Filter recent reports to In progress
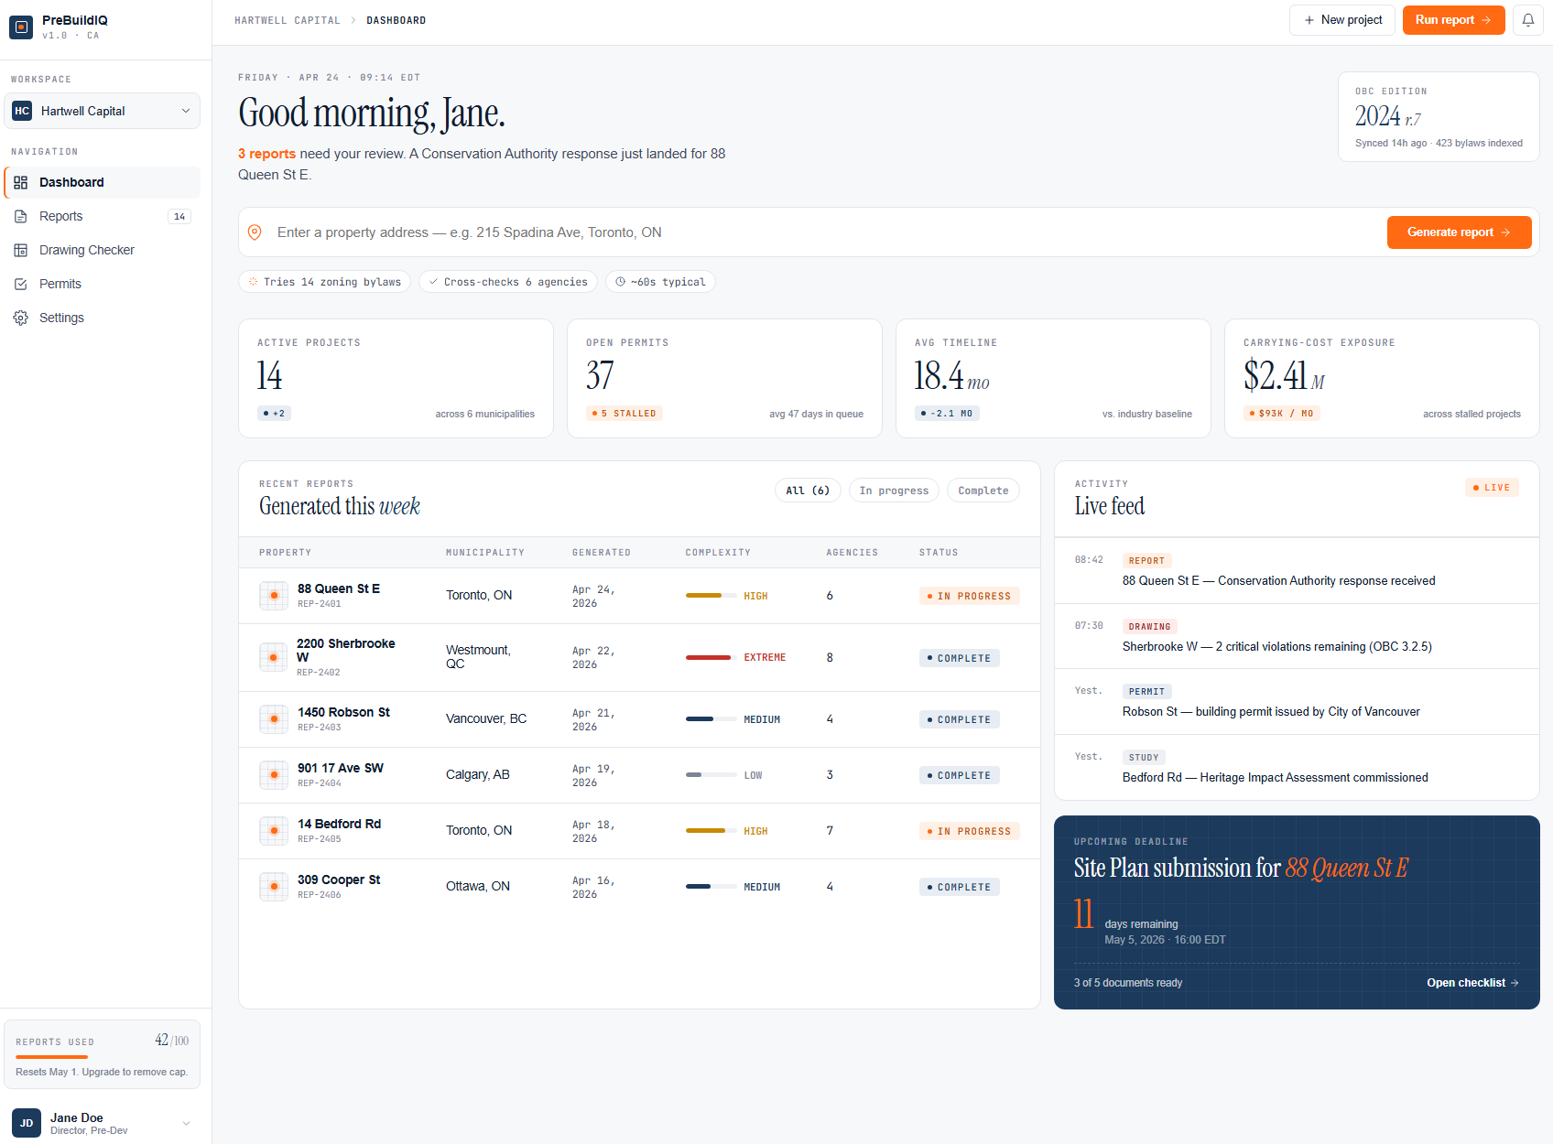This screenshot has width=1553, height=1144. tap(894, 490)
